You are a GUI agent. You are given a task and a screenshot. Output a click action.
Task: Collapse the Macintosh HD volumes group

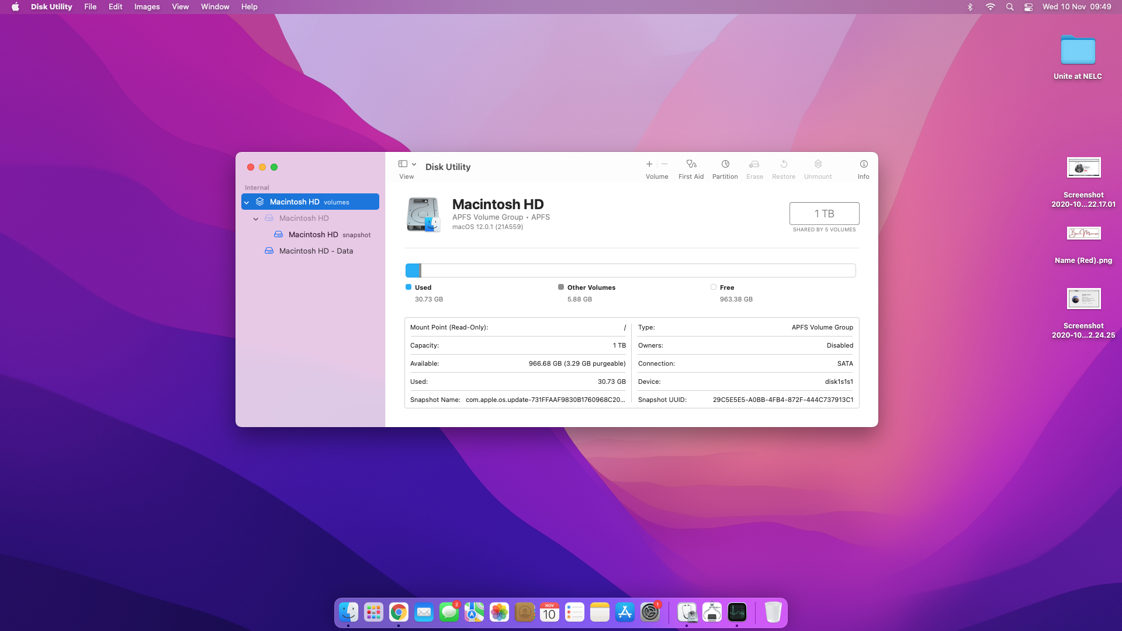[x=247, y=202]
